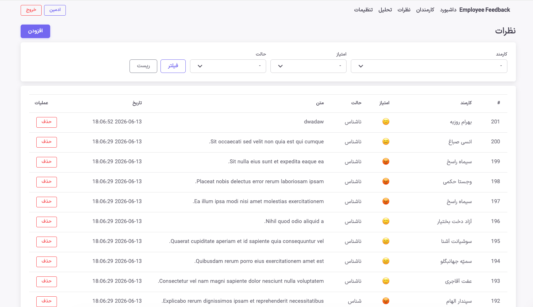Click the rating emoji in row 200
This screenshot has width=533, height=307.
pos(386,142)
